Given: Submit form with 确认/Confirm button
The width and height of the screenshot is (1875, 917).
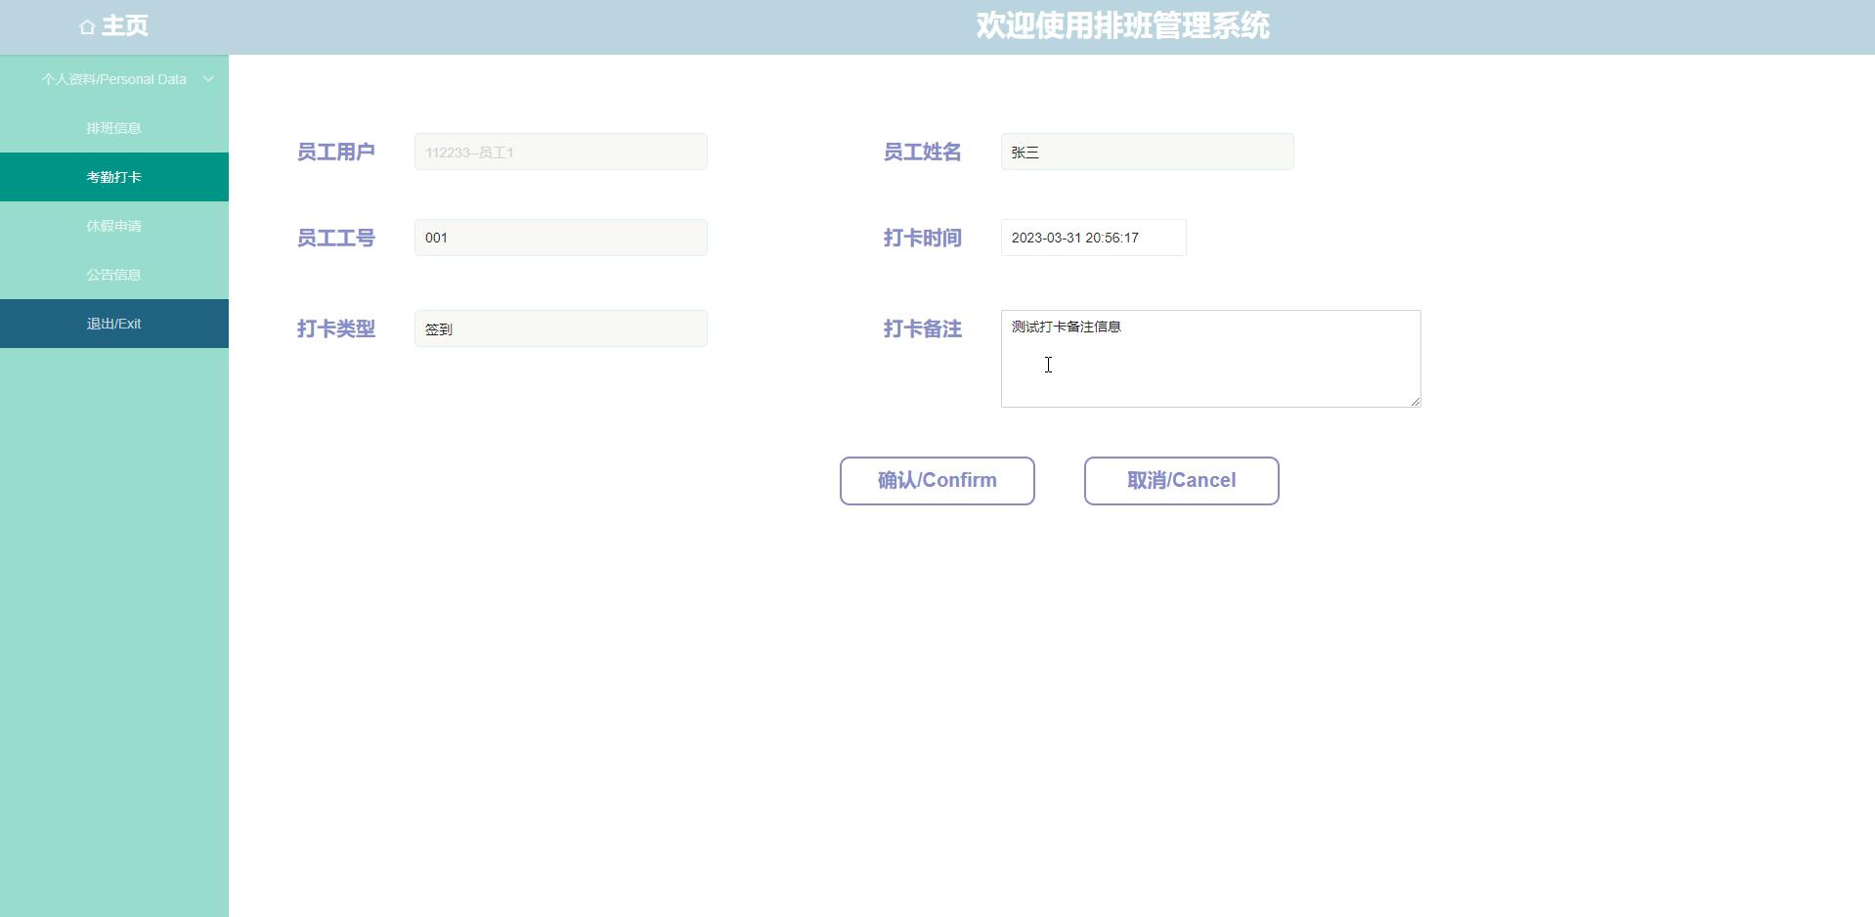Looking at the screenshot, I should click(x=937, y=481).
